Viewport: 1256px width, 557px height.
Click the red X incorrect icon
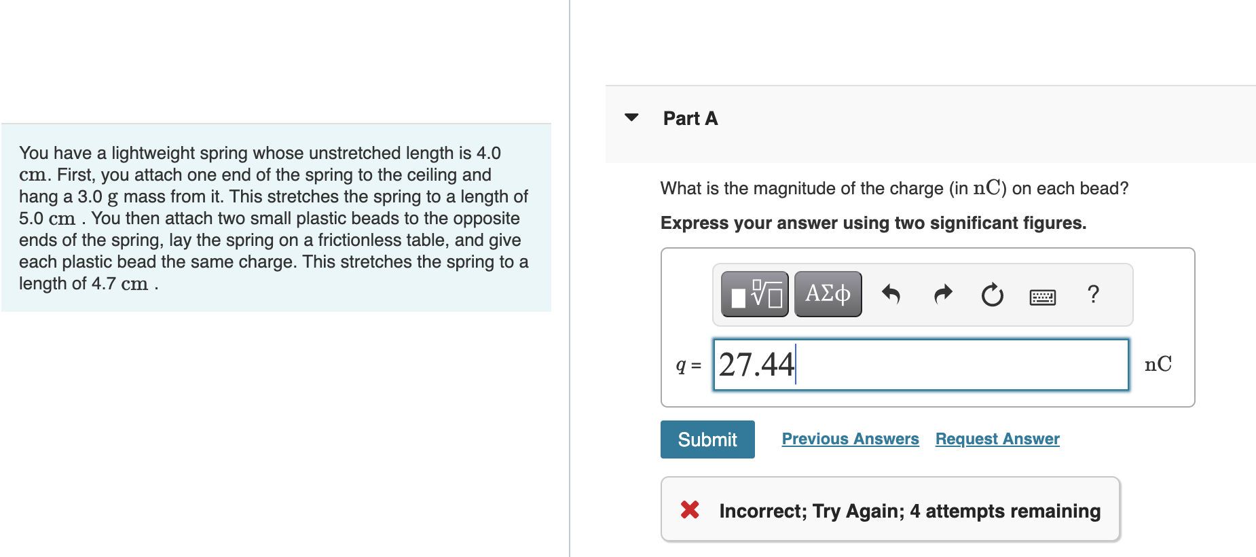(690, 510)
